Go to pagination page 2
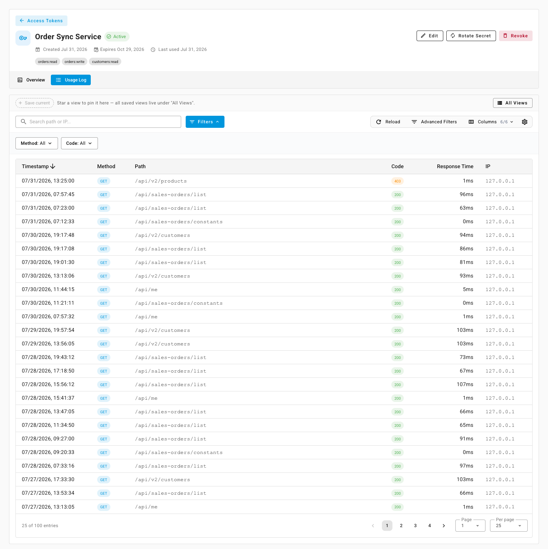This screenshot has width=548, height=549. (401, 526)
